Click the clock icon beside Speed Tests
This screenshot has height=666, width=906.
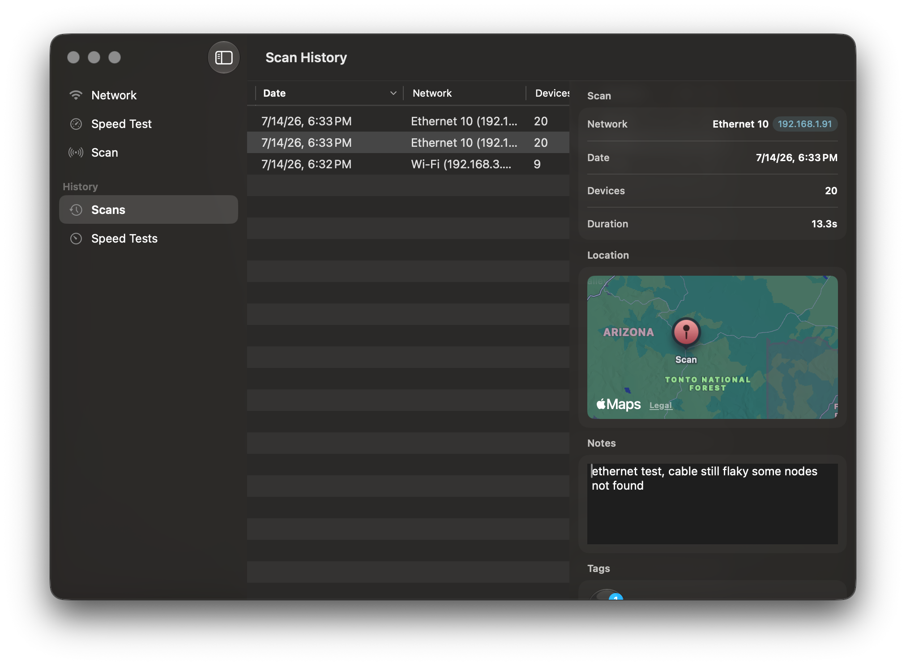point(76,239)
